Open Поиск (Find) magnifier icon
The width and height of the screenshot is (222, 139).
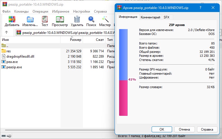91,19
